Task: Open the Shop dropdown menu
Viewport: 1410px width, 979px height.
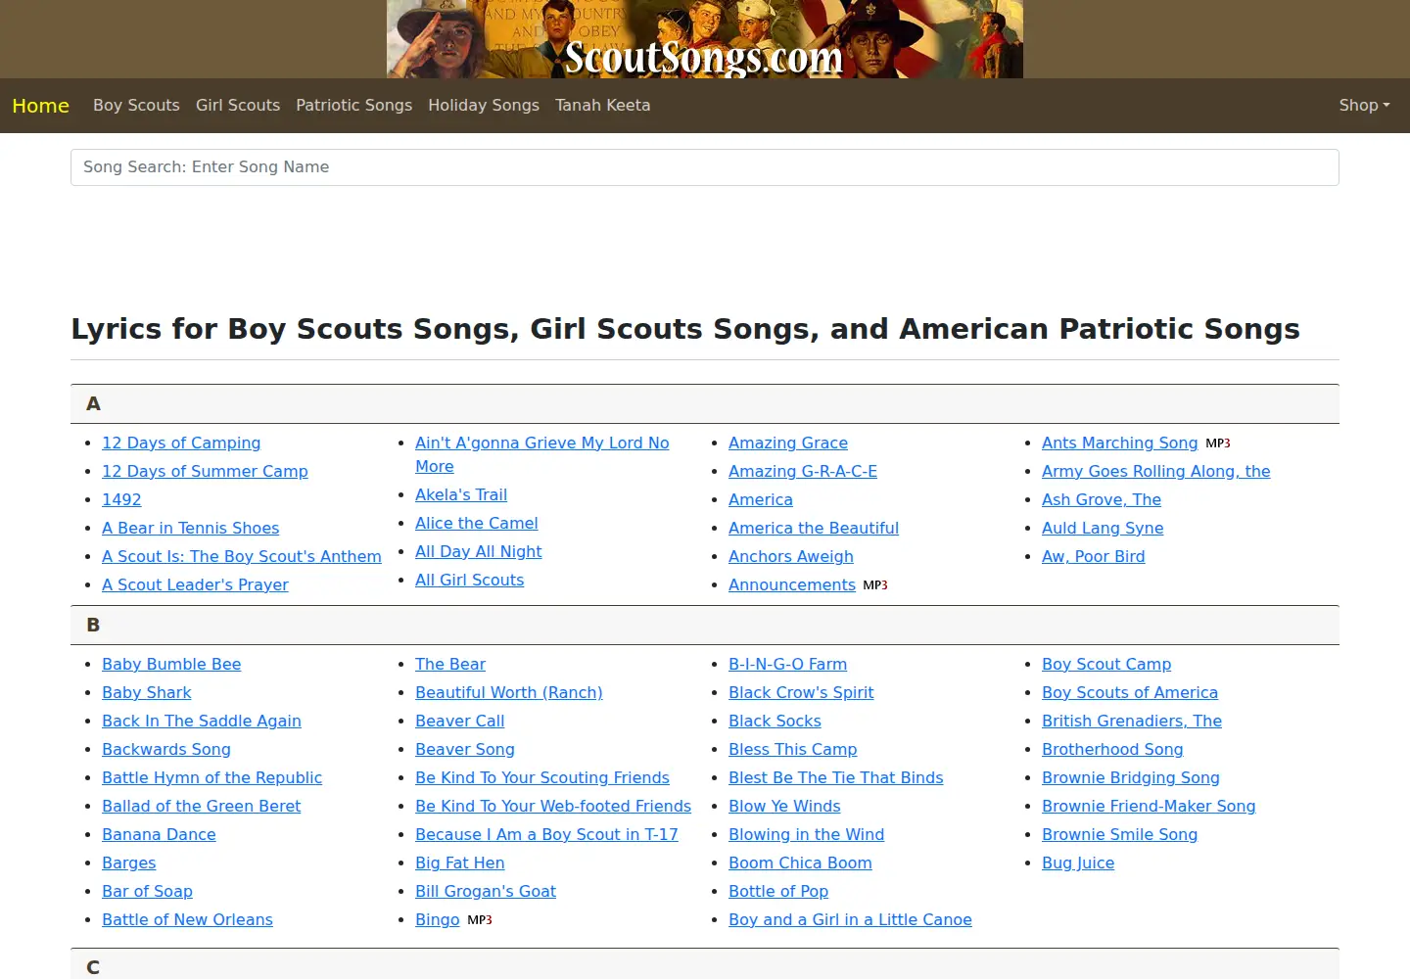Action: [1364, 106]
